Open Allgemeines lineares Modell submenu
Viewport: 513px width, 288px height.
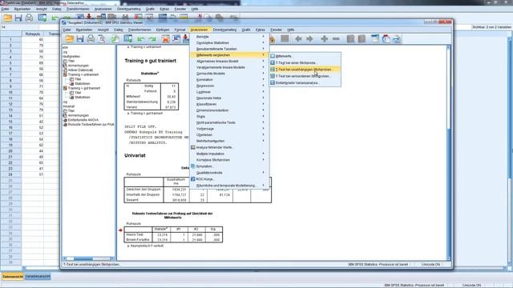coord(229,61)
